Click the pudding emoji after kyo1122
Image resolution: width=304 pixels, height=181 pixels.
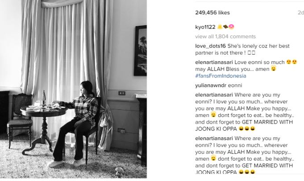click(220, 27)
